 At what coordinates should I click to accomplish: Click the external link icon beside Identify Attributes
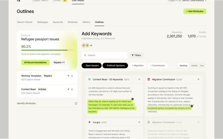76,104
